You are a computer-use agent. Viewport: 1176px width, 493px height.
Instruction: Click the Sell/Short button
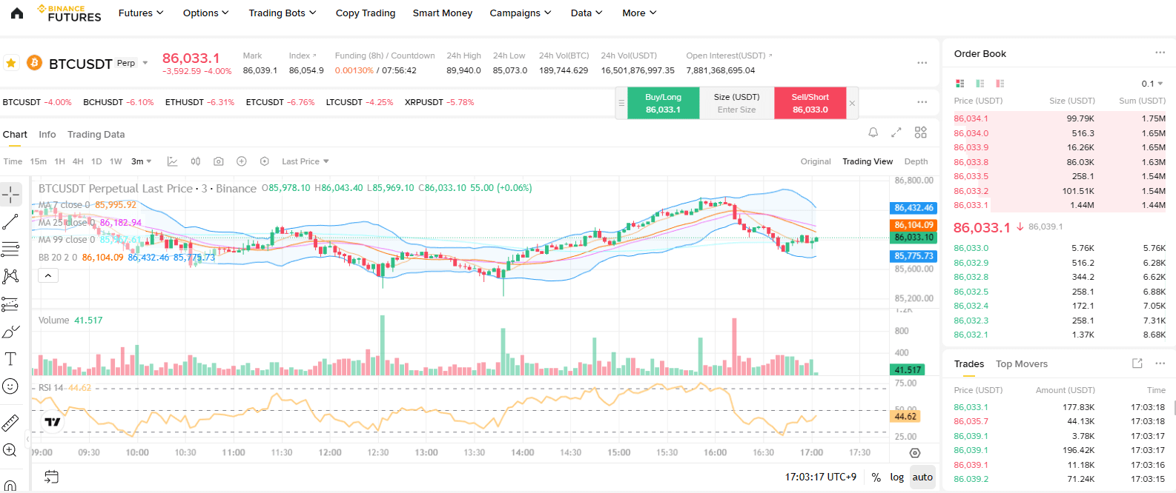point(810,103)
